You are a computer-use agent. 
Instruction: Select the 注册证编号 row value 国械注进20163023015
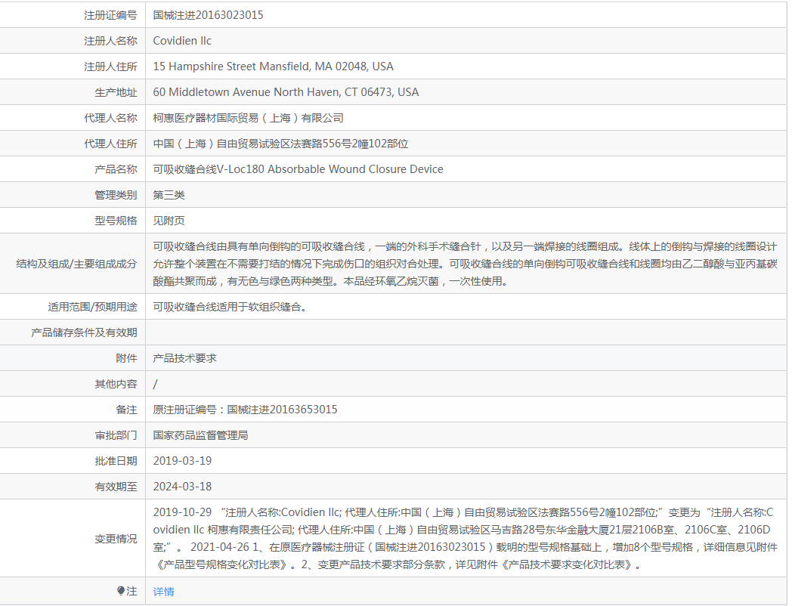(208, 15)
